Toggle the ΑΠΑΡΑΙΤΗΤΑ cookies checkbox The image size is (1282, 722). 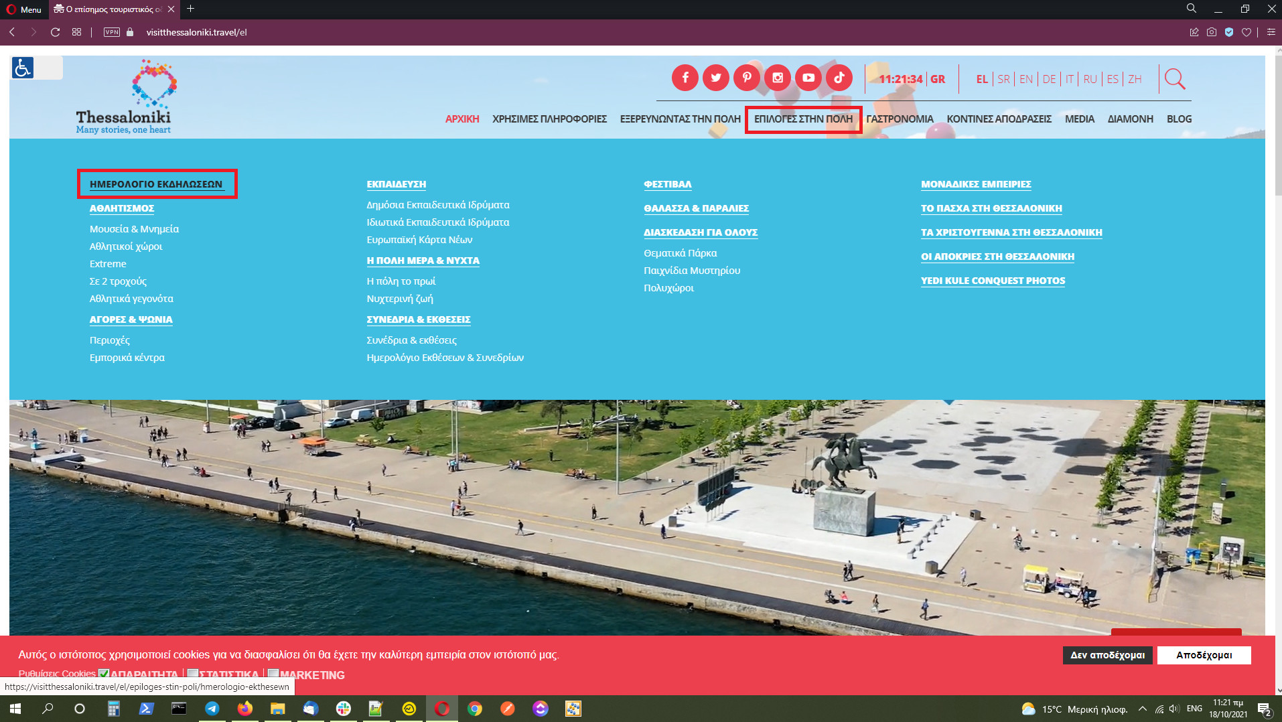pyautogui.click(x=103, y=674)
